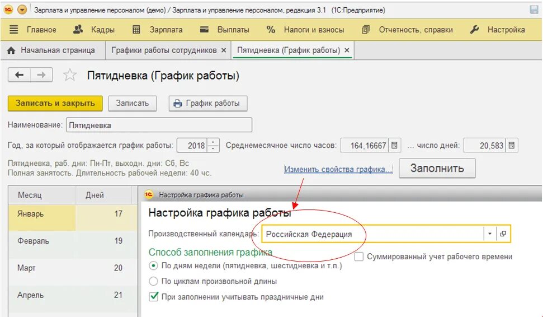This screenshot has height=317, width=543.
Task: Add to favorites with the star icon
Action: (x=69, y=75)
